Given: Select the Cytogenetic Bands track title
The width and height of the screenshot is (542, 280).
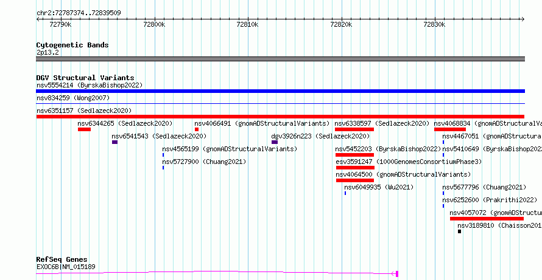Looking at the screenshot, I should click(x=72, y=45).
